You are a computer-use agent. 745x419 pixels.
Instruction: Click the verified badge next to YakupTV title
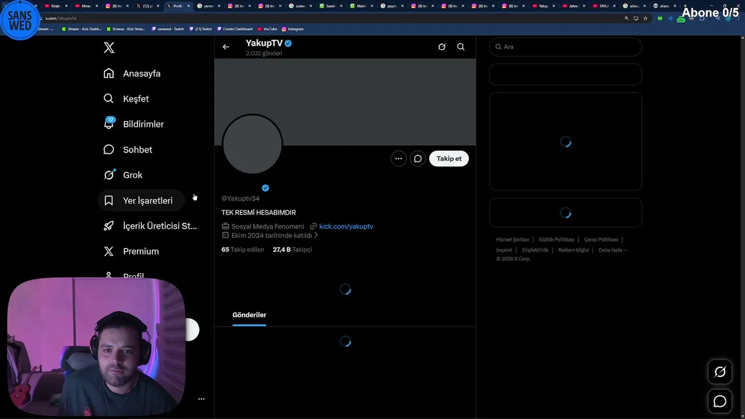[288, 43]
